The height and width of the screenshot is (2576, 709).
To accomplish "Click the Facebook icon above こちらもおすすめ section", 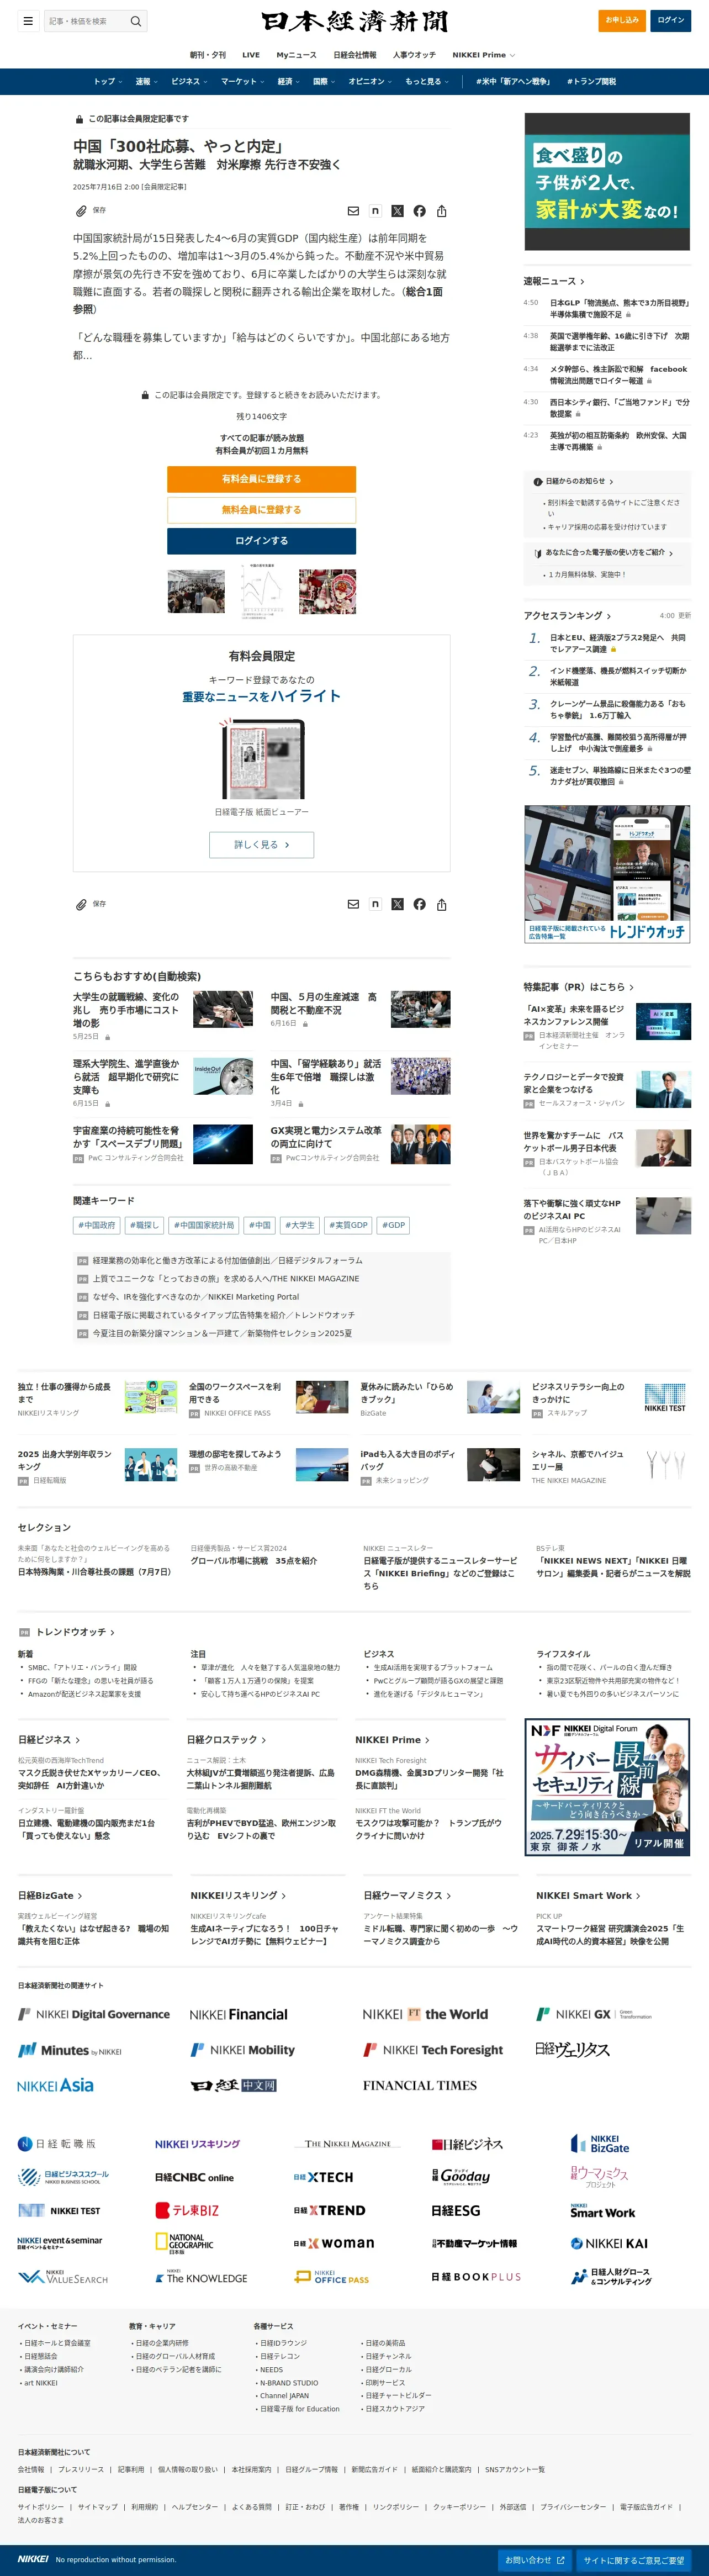I will [x=419, y=904].
